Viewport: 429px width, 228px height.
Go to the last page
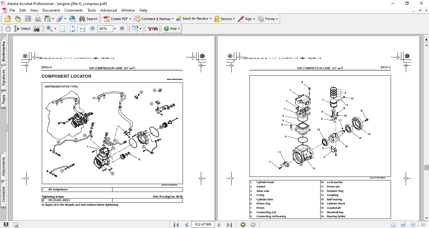pos(229,225)
